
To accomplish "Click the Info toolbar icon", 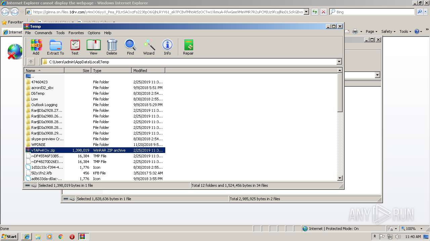I will 167,47.
